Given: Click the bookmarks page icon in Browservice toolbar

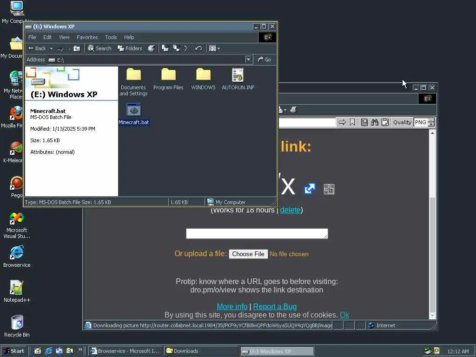Looking at the screenshot, I should click(364, 122).
